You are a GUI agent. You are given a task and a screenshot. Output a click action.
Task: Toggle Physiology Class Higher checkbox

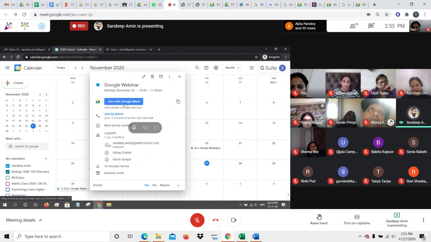pos(8,190)
